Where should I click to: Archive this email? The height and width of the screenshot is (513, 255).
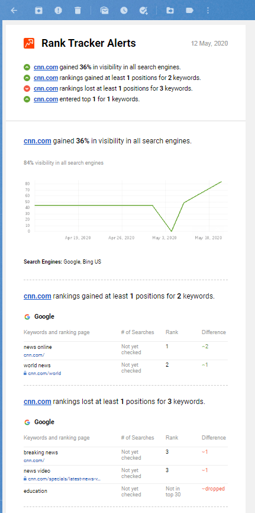tap(39, 11)
